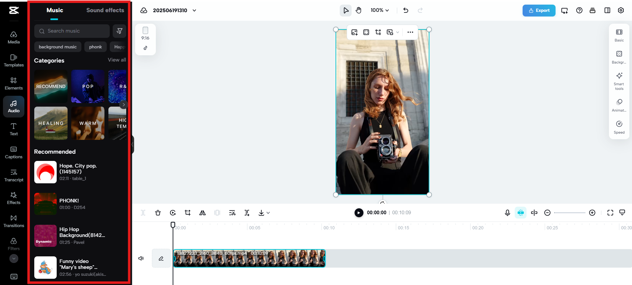This screenshot has width=632, height=285.
Task: Open the Transitions panel
Action: [14, 221]
